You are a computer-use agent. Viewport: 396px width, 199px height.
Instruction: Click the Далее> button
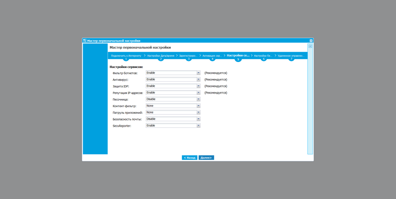206,158
